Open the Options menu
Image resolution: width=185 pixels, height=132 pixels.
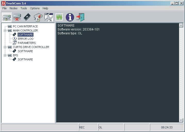[35, 8]
